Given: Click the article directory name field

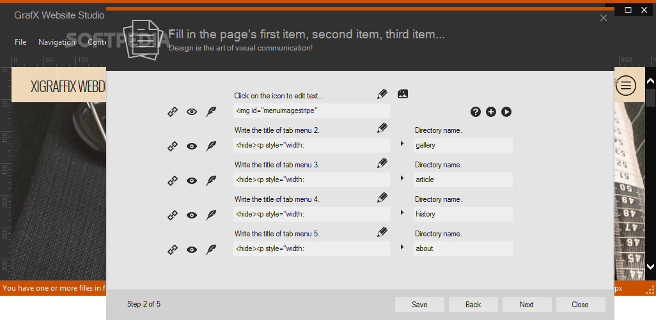Looking at the screenshot, I should (x=463, y=179).
